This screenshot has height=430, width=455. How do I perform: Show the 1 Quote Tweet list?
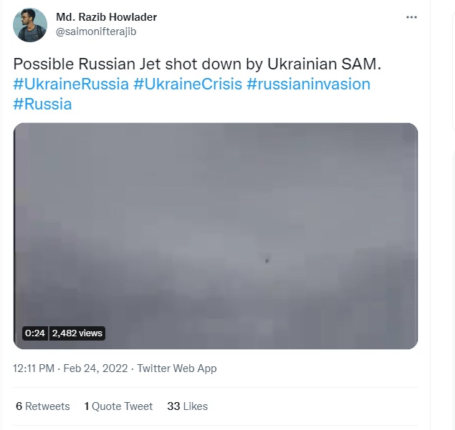(x=118, y=406)
